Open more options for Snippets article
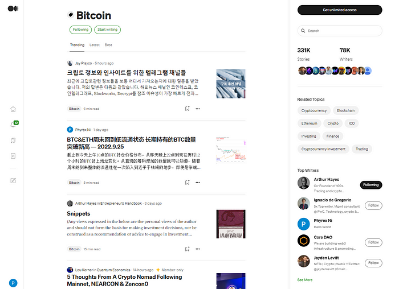This screenshot has width=399, height=289. point(198,249)
